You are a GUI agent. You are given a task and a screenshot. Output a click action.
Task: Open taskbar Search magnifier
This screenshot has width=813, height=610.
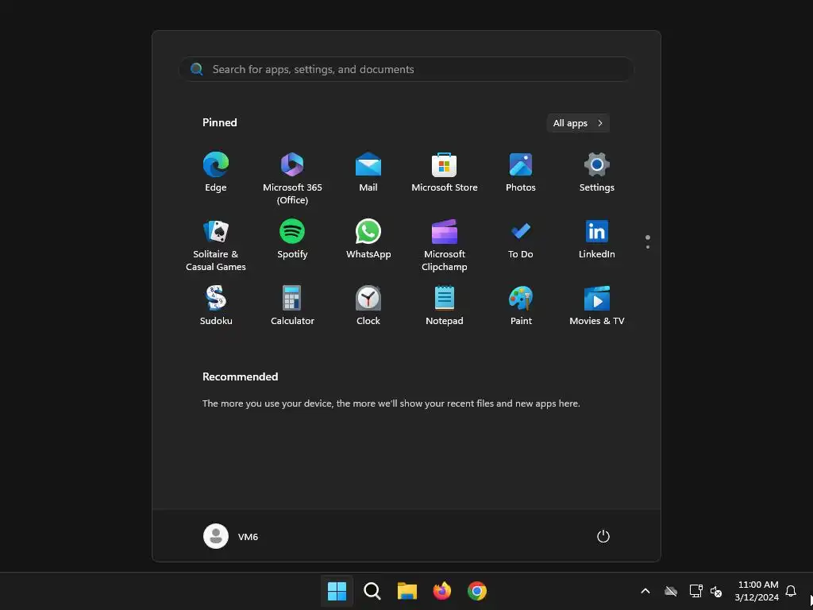pyautogui.click(x=372, y=591)
